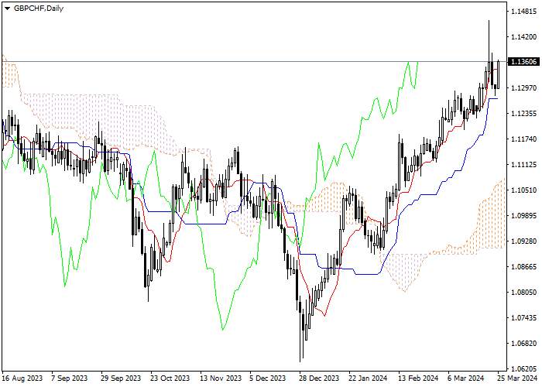
Task: Click price level 1.10510 on the scale
Action: [523, 190]
